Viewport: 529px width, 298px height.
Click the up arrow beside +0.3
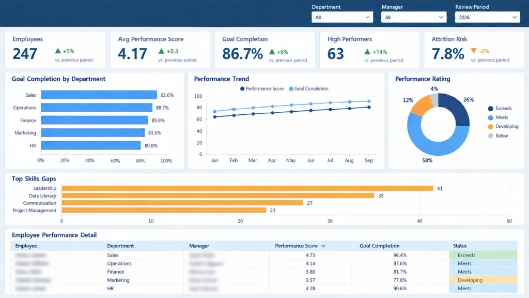pos(161,51)
